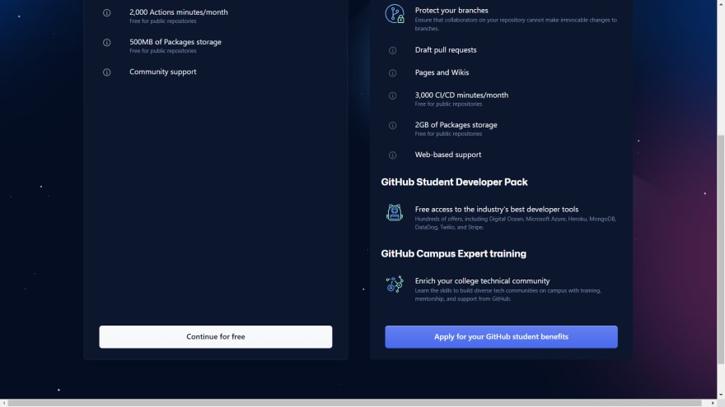Image resolution: width=725 pixels, height=407 pixels.
Task: Click info icon beside Web-based support
Action: pos(392,155)
